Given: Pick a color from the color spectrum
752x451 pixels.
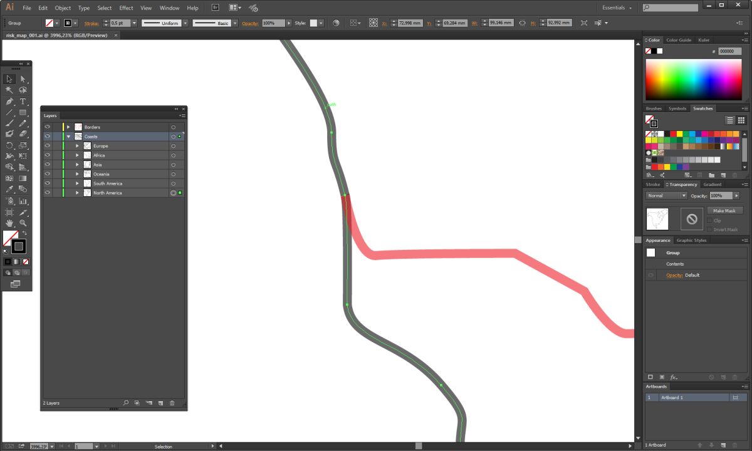Looking at the screenshot, I should click(x=694, y=79).
